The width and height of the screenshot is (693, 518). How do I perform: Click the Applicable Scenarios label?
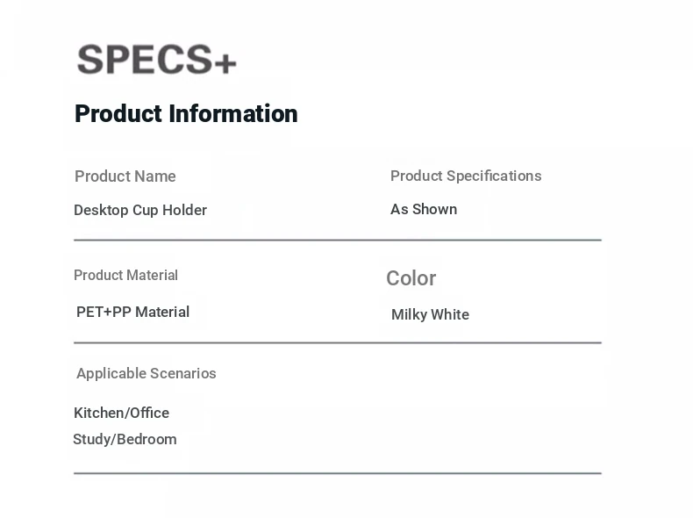pos(146,373)
